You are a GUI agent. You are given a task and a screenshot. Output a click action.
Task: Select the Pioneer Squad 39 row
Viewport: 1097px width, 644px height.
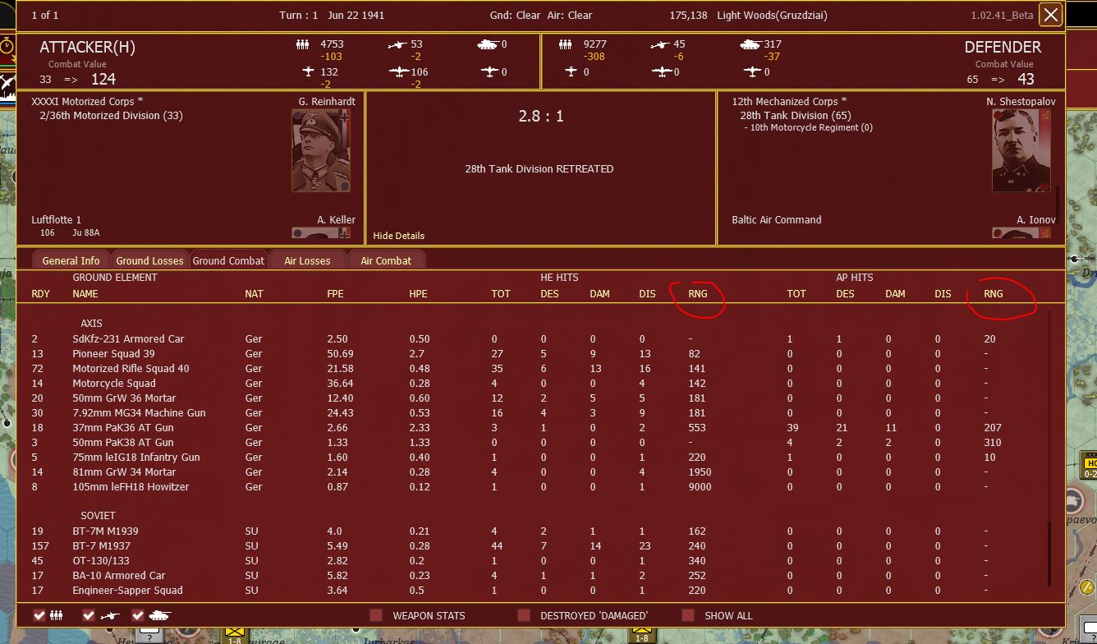[532, 354]
